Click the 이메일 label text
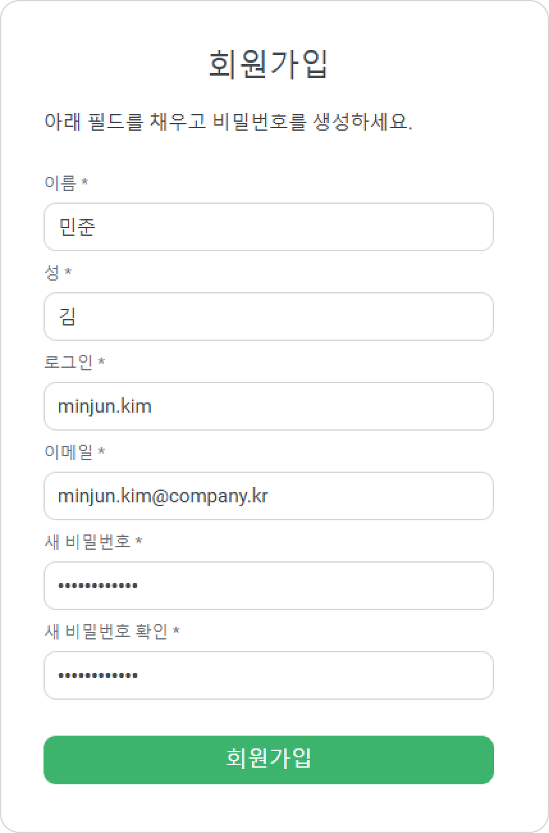This screenshot has height=833, width=549. [x=68, y=452]
